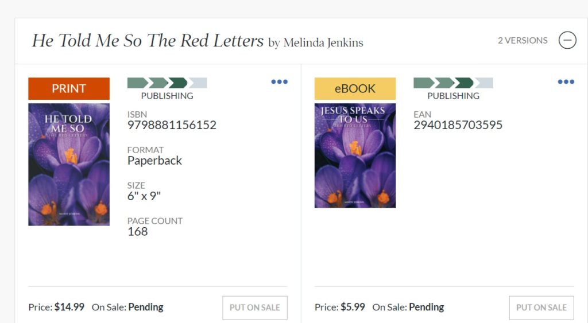Open the Jesus Speaks To Us cover thumbnail
Viewport: 588px width, 323px height.
(x=355, y=155)
